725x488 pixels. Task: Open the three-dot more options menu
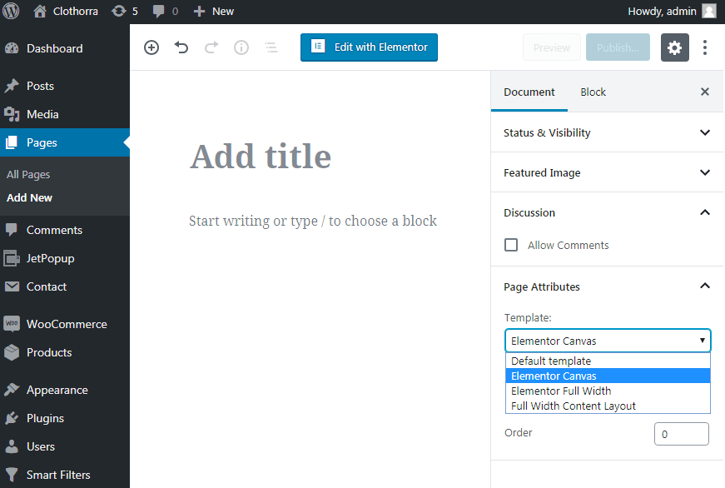tap(705, 47)
